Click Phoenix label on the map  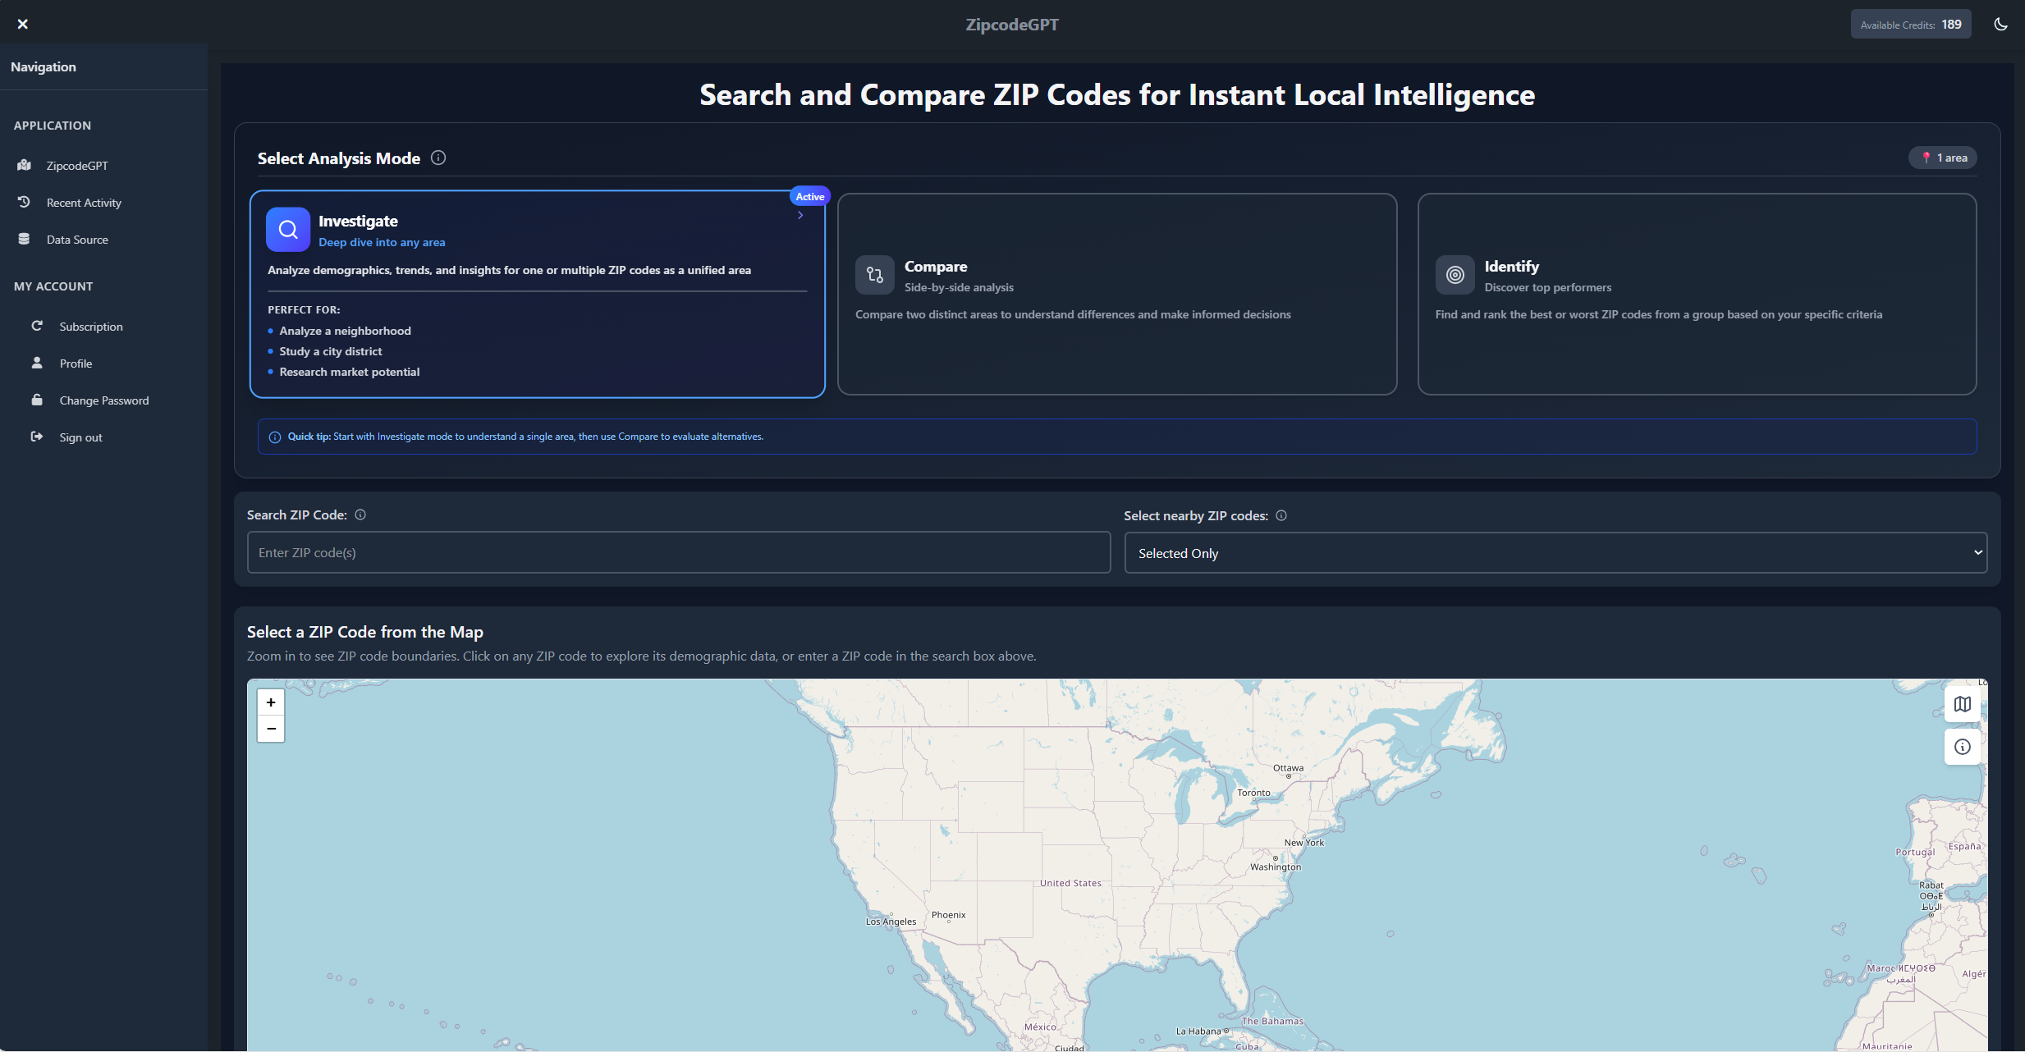pos(949,915)
